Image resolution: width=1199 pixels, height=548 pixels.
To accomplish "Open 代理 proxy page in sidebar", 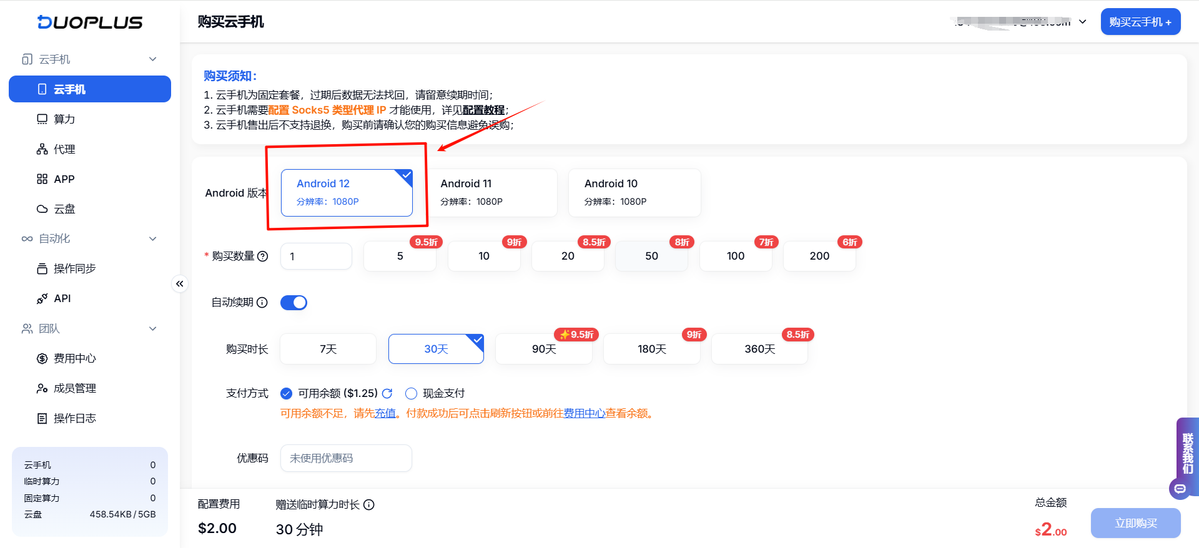I will [90, 149].
